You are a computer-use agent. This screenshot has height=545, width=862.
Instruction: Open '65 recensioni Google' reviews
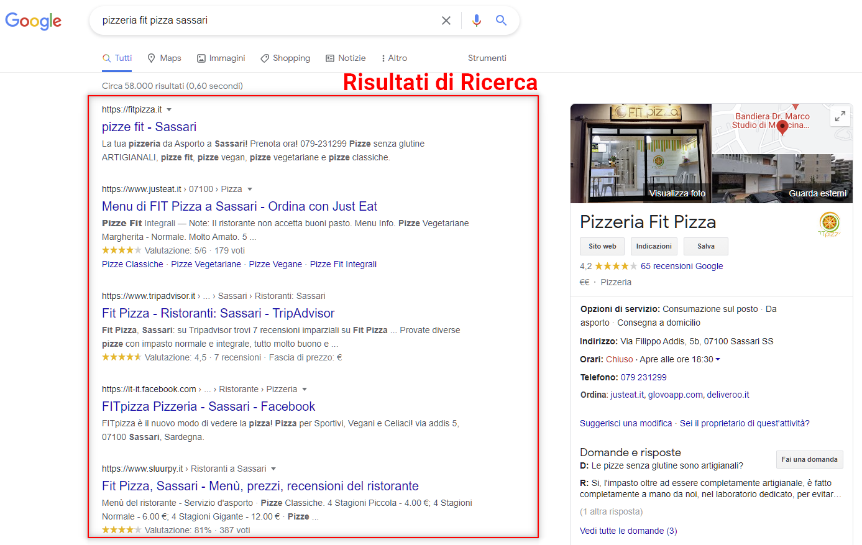(x=682, y=266)
